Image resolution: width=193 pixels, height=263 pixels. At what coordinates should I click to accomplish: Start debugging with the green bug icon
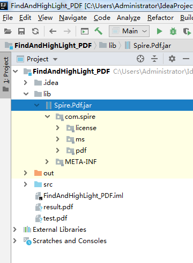coord(173,31)
